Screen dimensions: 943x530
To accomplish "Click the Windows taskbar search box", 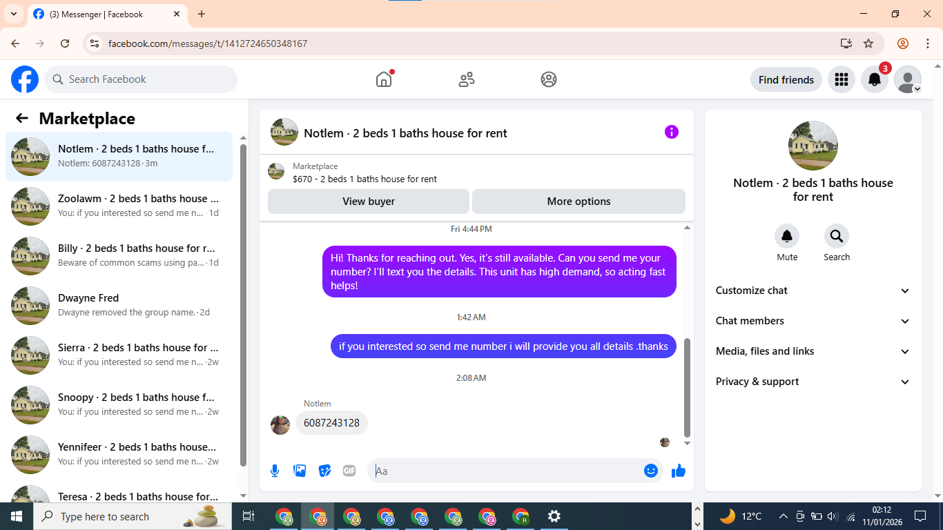I will click(x=133, y=516).
